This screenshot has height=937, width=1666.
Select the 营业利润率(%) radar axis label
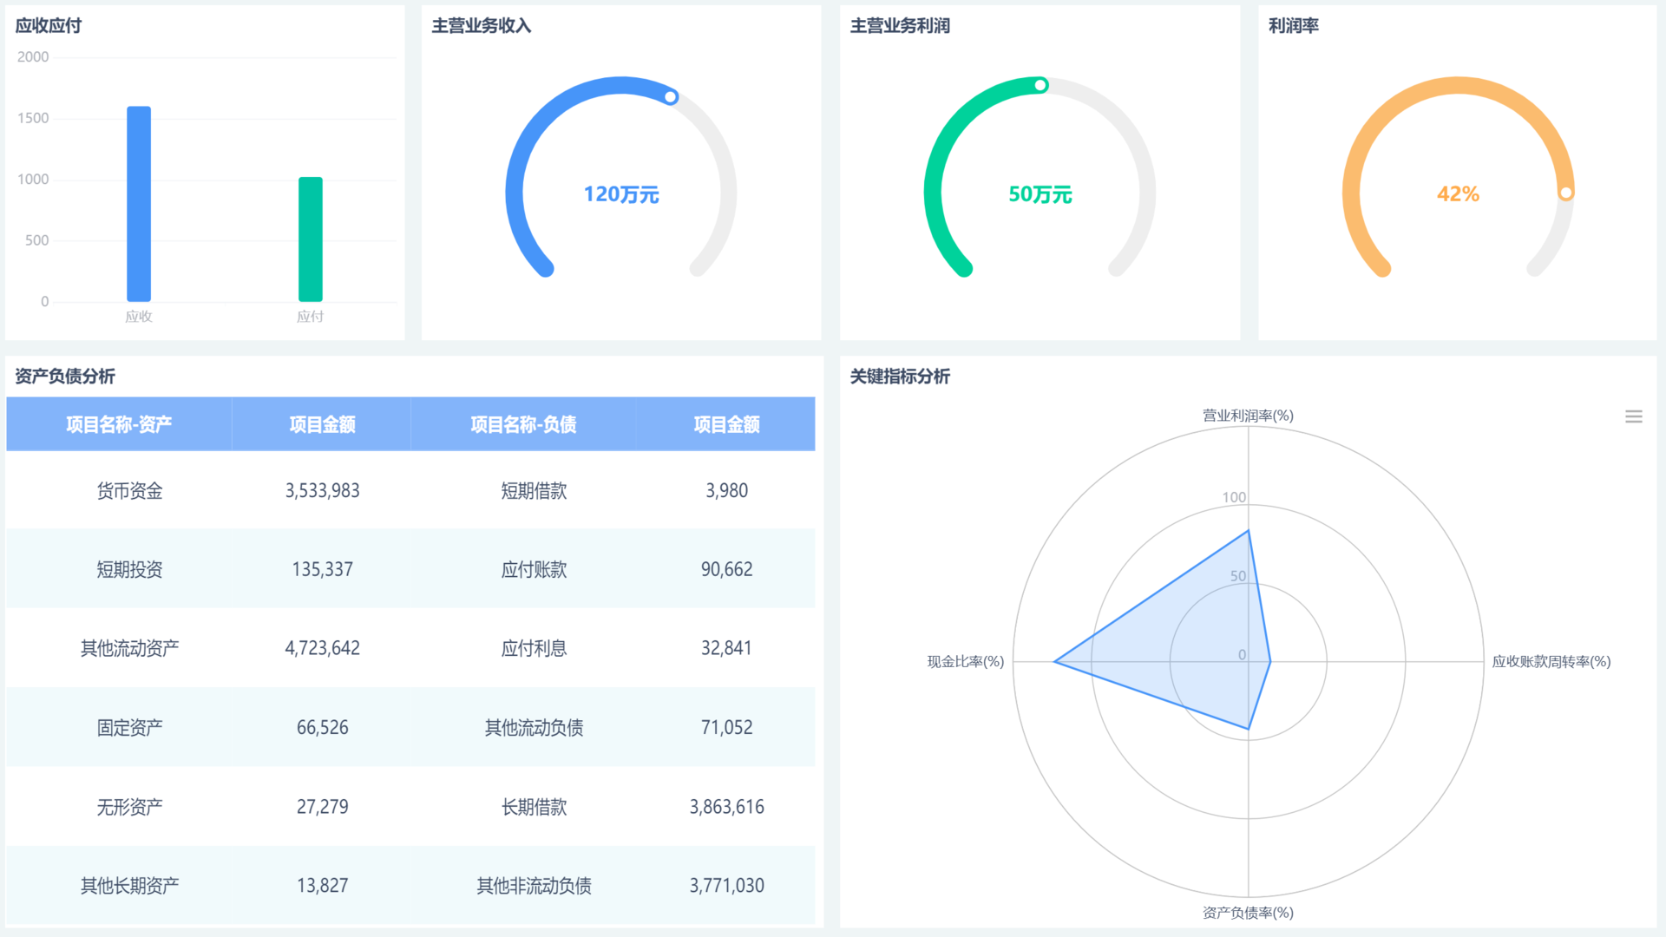1247,415
